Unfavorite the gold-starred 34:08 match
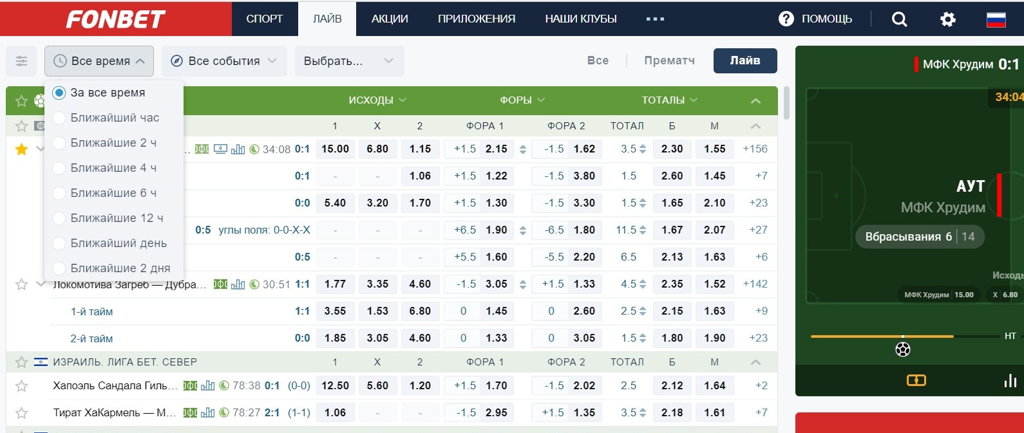Screen dimensions: 1024x433 pos(21,149)
